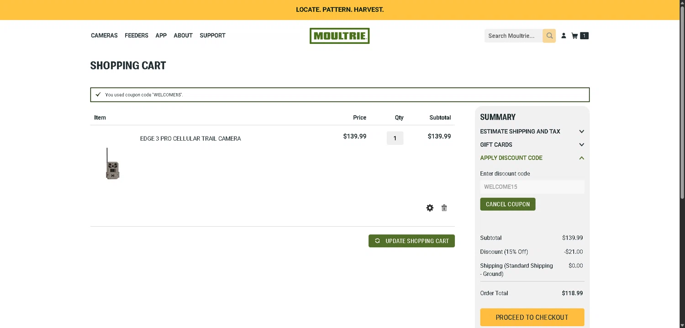Open the account user icon
685x328 pixels.
564,36
